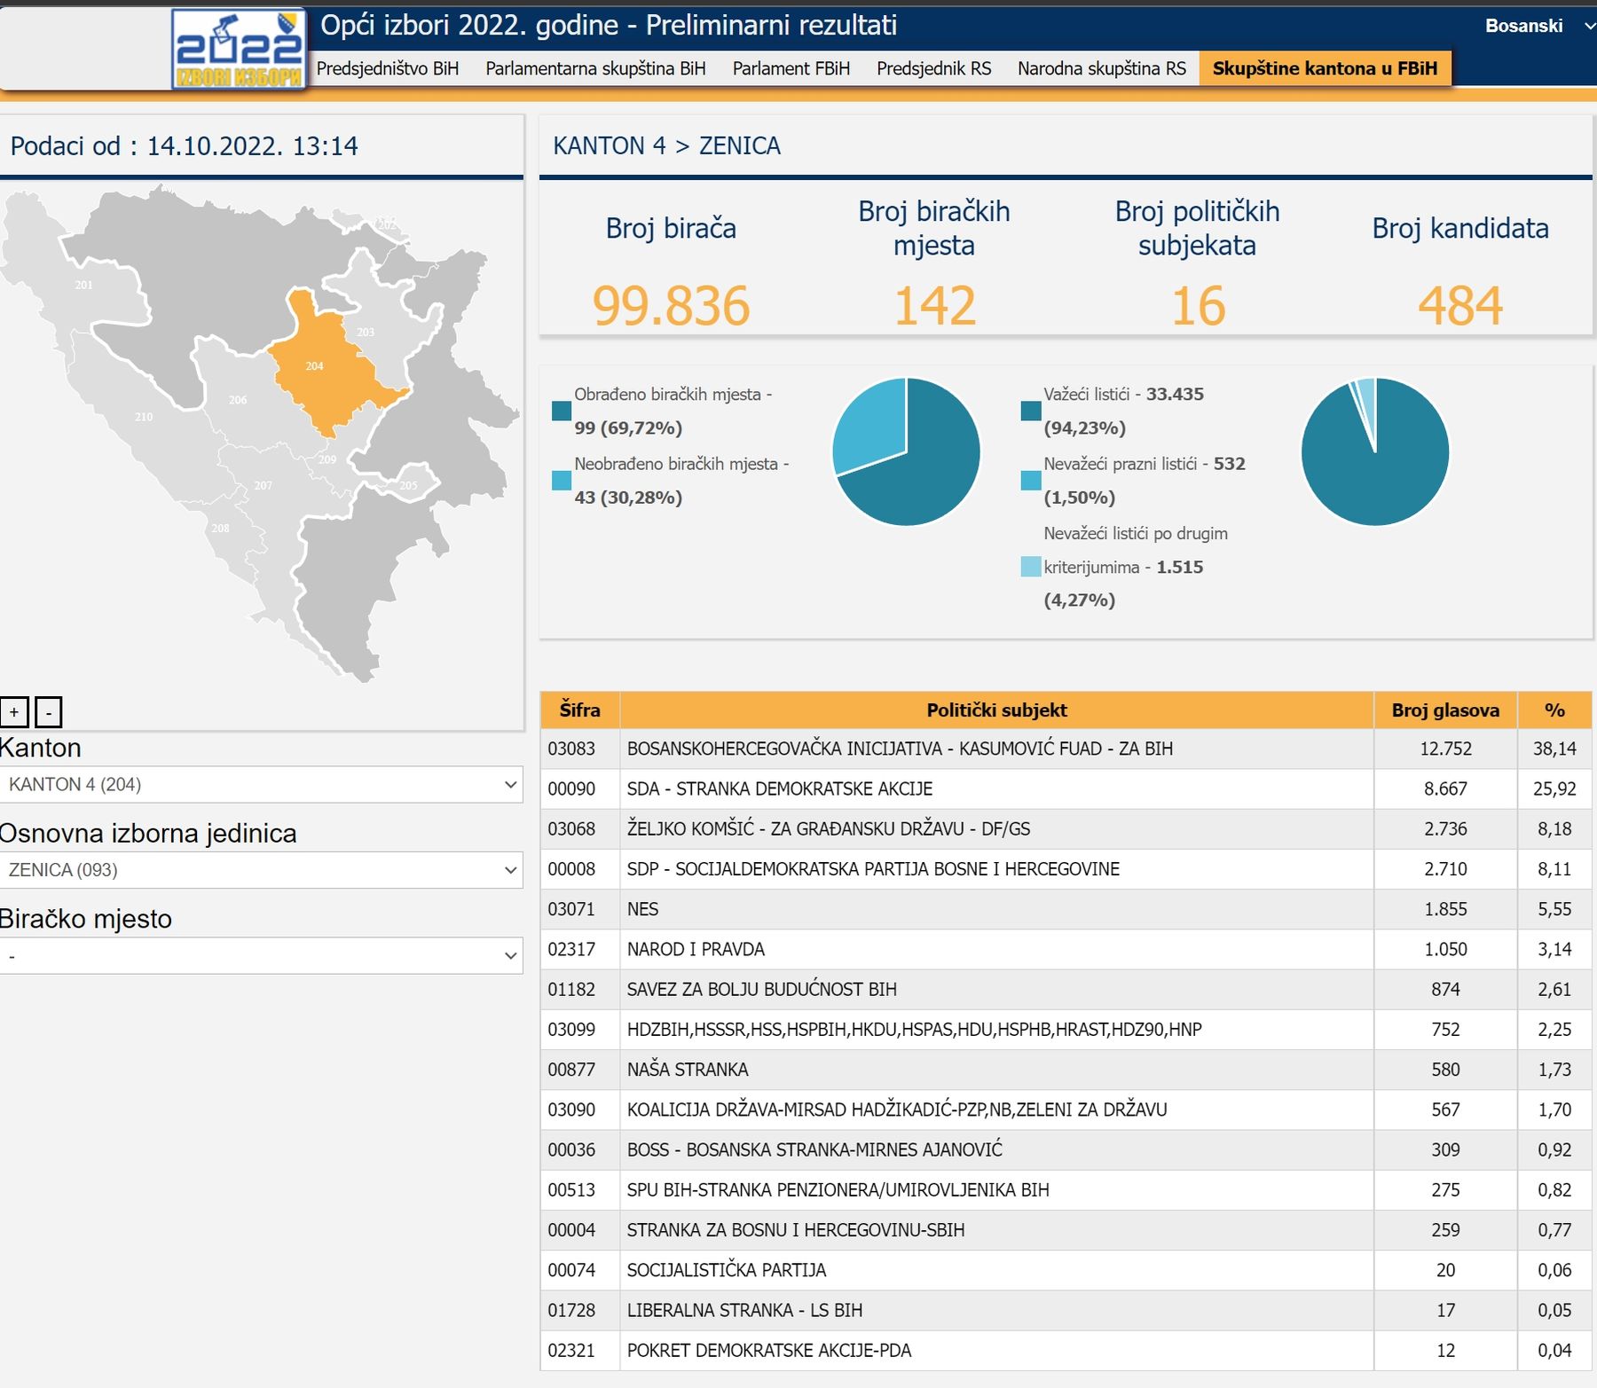Zoom out the map with minus button
Viewport: 1597px width, 1388px height.
[49, 712]
